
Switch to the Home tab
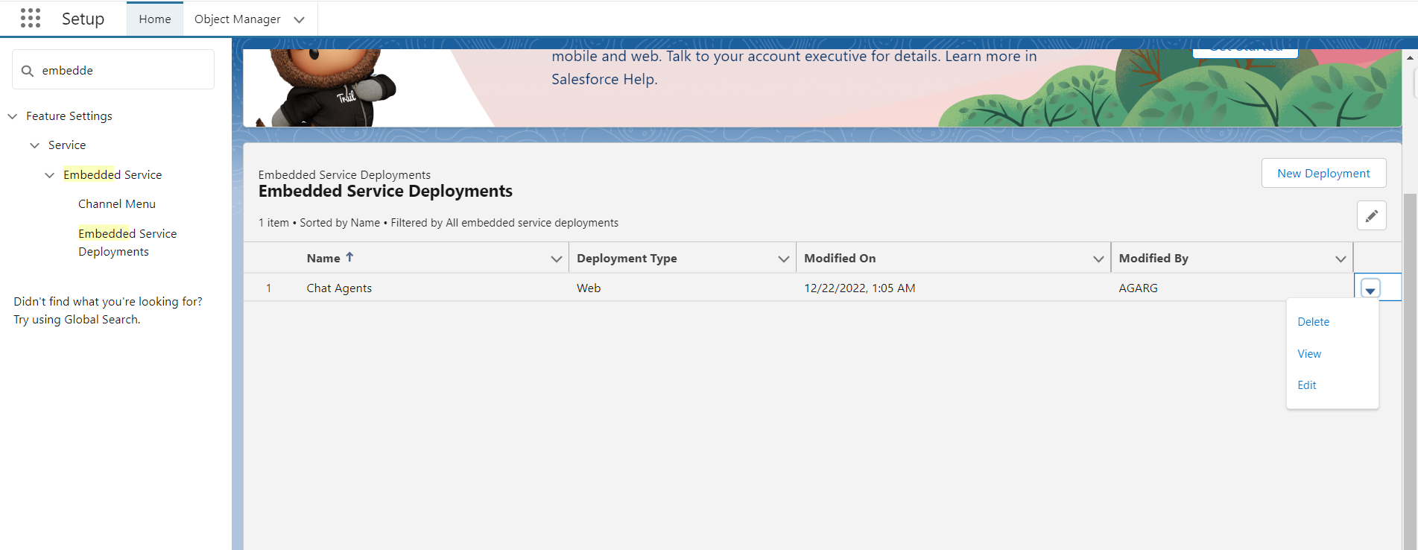(x=155, y=19)
